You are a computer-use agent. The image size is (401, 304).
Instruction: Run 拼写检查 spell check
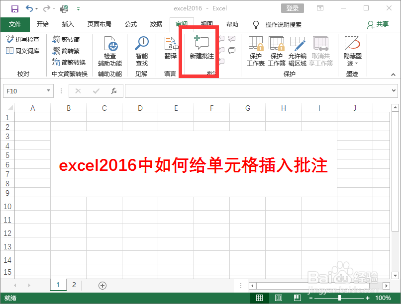(22, 39)
